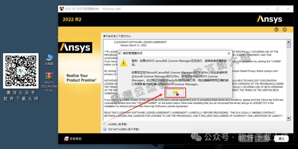Open the PDF icon next to 安装帮助
The image size is (298, 149).
click(66, 139)
